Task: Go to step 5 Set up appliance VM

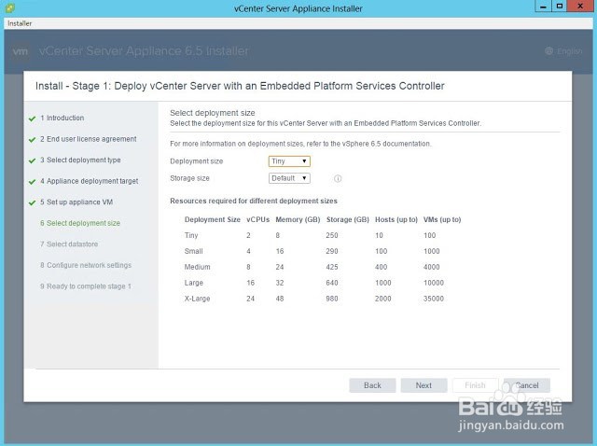Action: pos(76,202)
